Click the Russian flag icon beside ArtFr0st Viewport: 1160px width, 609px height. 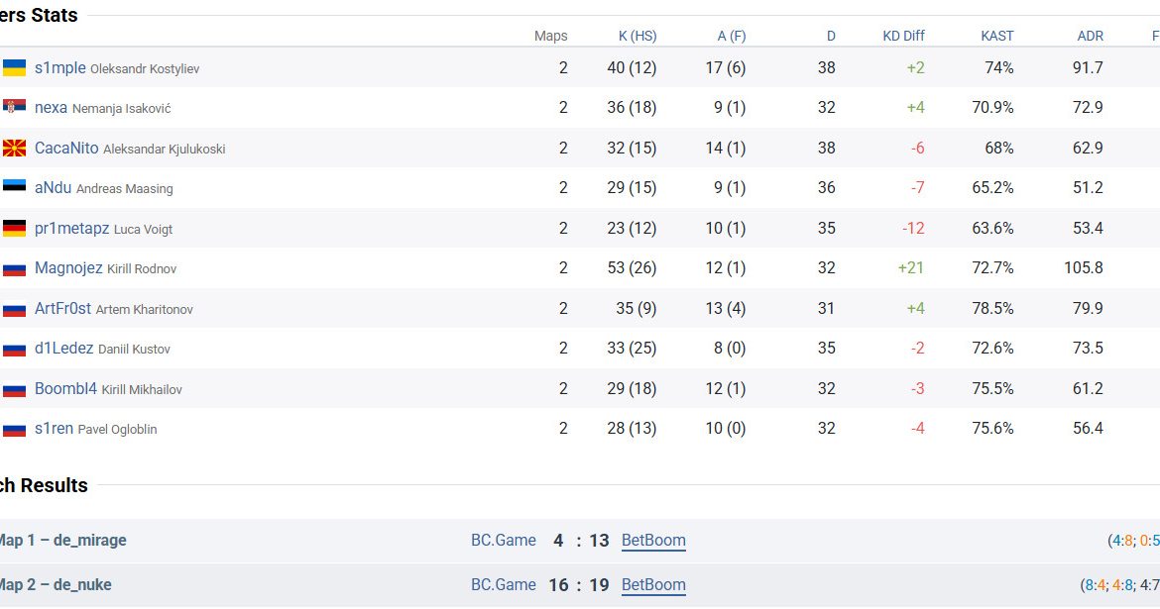(14, 310)
